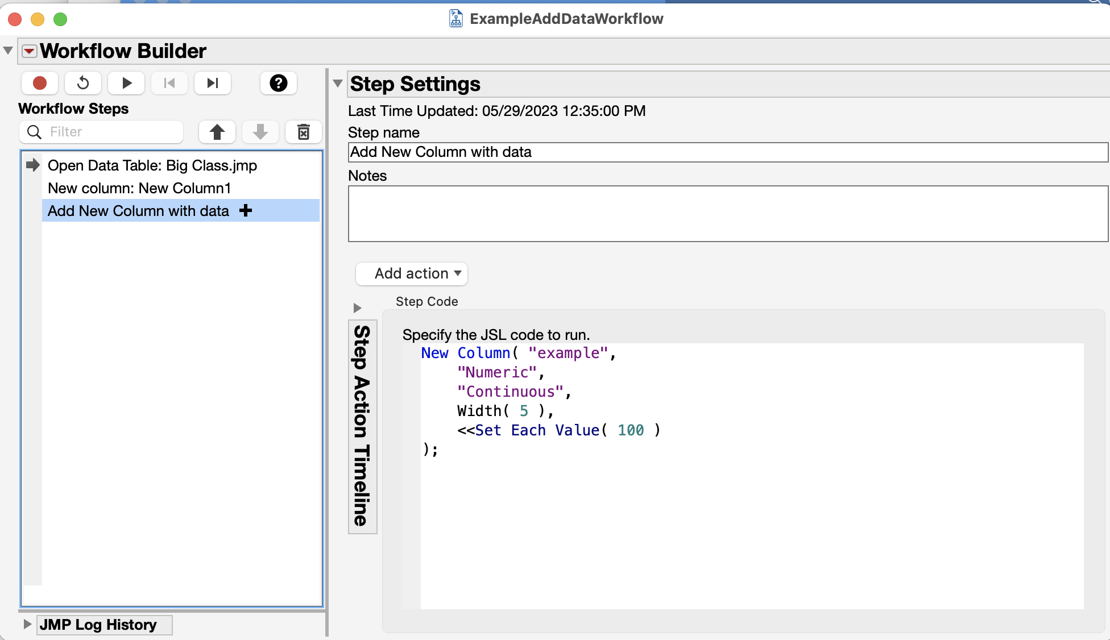The height and width of the screenshot is (640, 1110).
Task: Open the Add action dropdown
Action: (x=412, y=273)
